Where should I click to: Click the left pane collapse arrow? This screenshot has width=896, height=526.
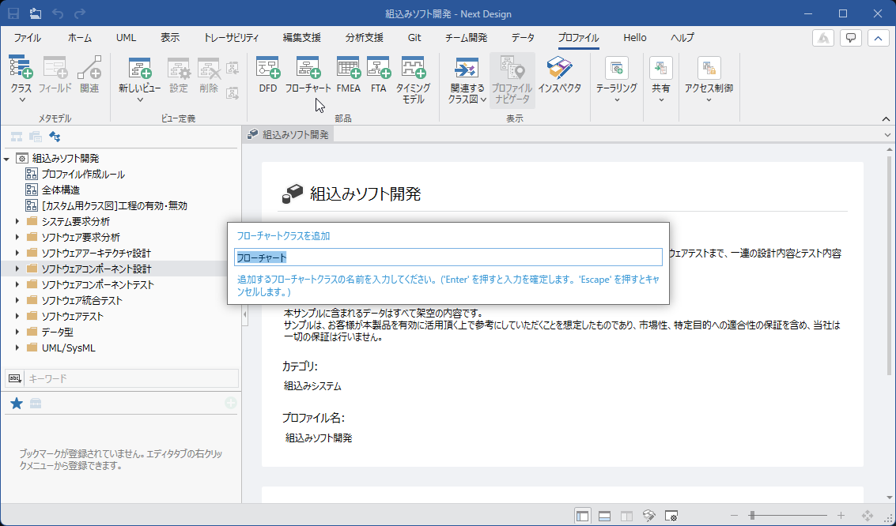245,314
